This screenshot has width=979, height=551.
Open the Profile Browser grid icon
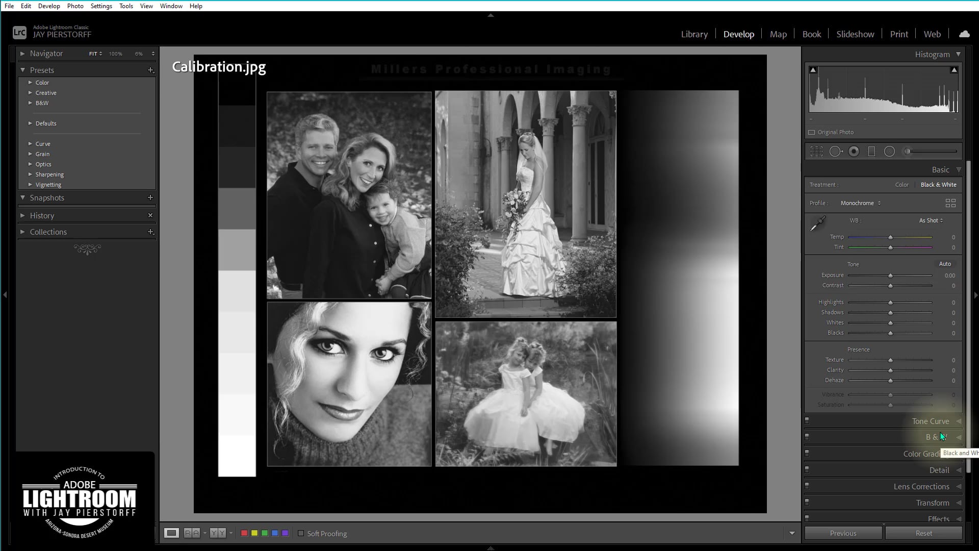950,203
